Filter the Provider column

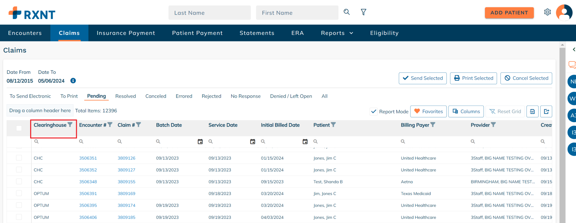point(493,125)
